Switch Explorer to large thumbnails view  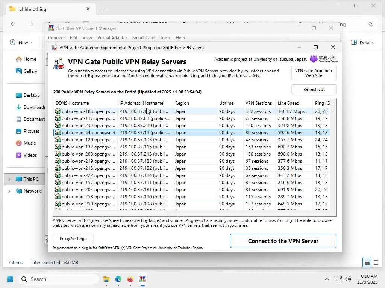(x=376, y=263)
